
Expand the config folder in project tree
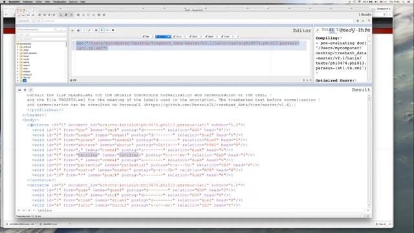pyautogui.click(x=18, y=62)
